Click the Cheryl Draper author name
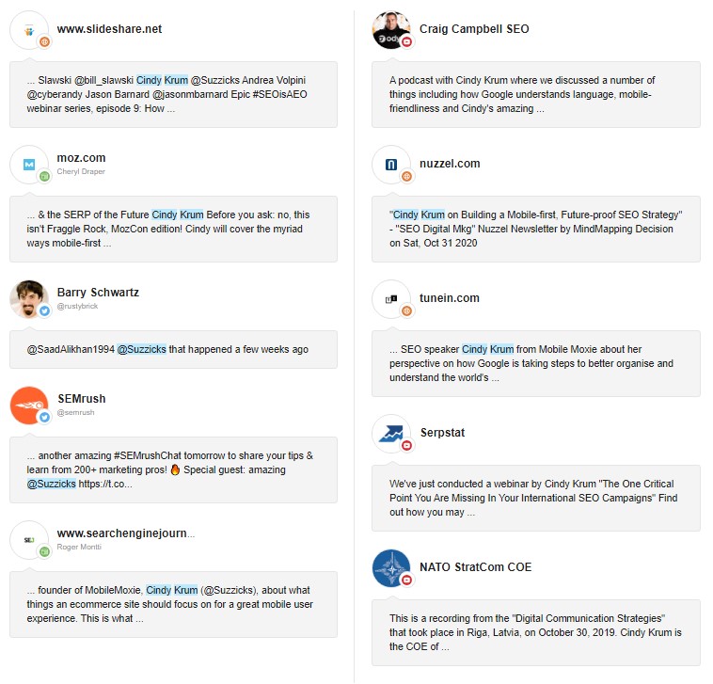 [x=81, y=171]
